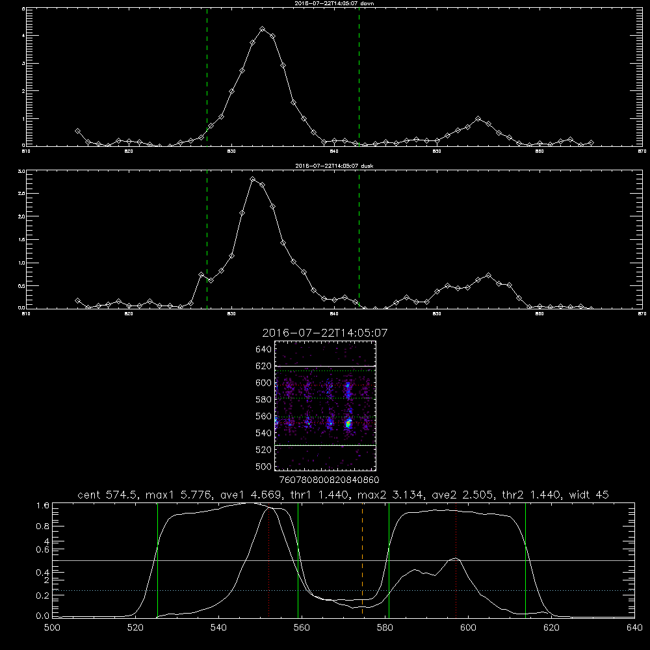Click the right red dotted line in bottom plot
The image size is (650, 650).
coord(456,560)
